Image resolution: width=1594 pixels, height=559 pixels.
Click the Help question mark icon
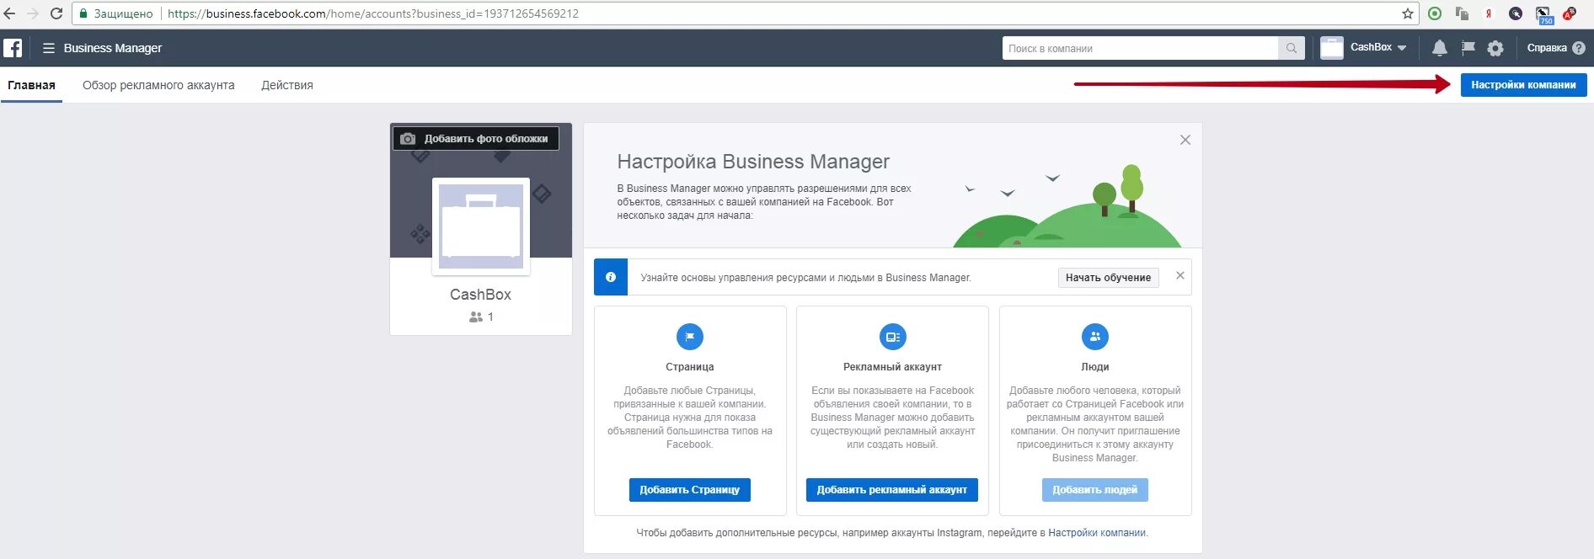[x=1579, y=48]
